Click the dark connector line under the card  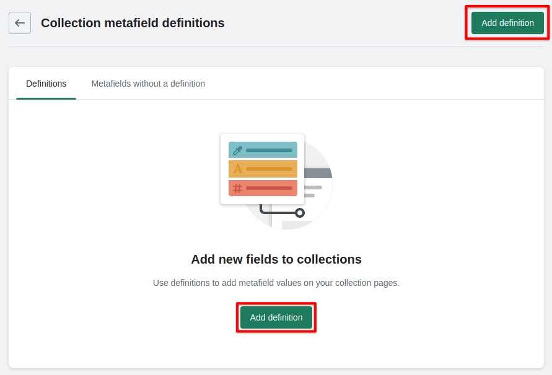pyautogui.click(x=273, y=212)
